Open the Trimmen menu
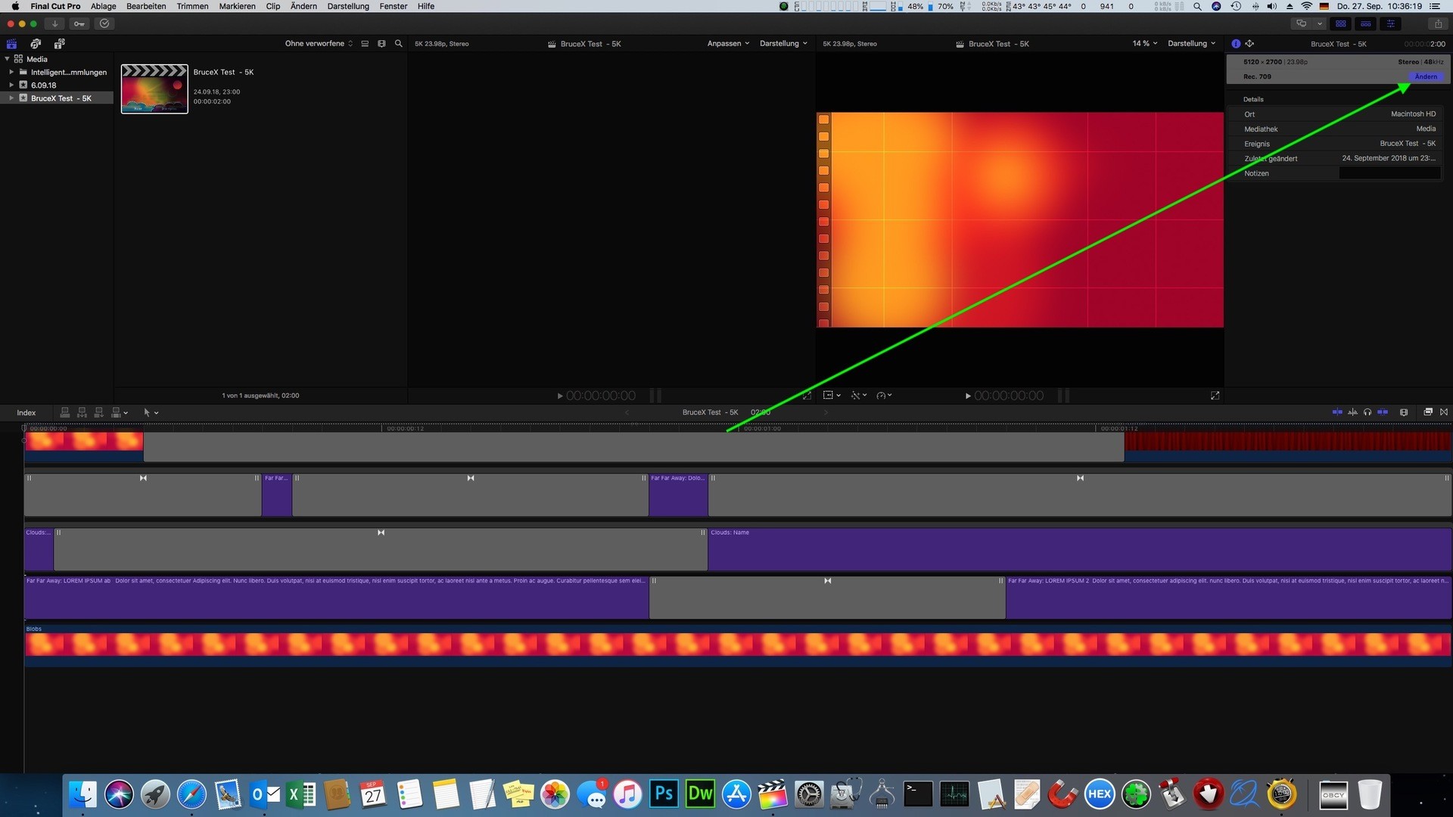 tap(192, 6)
